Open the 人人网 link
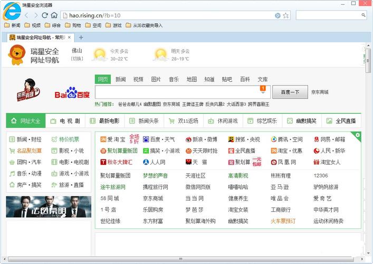The height and width of the screenshot is (264, 373). (154, 162)
